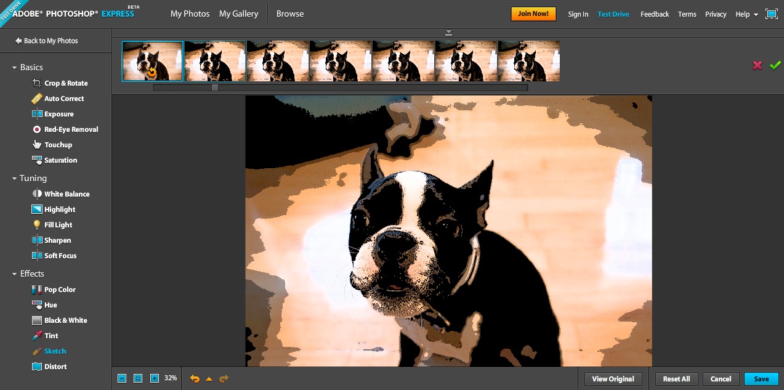Toggle full screen mode icon
Viewport: 784px width, 390px height.
point(771,14)
